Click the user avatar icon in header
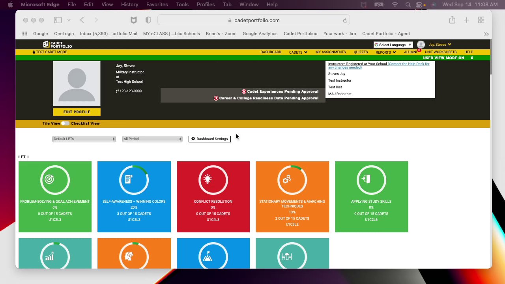 [x=421, y=45]
